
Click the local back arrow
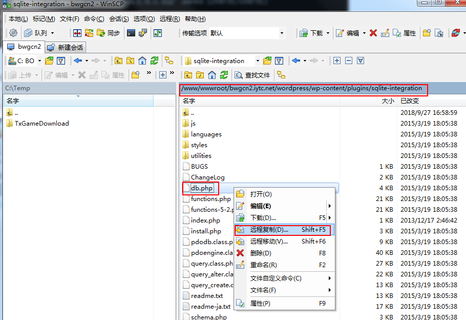pyautogui.click(x=78, y=61)
